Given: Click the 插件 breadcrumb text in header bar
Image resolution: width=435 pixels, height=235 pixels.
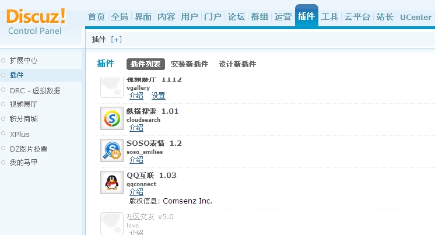Looking at the screenshot, I should tap(99, 40).
